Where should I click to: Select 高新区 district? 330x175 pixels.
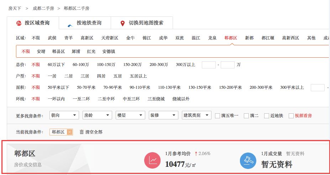[x=87, y=38]
